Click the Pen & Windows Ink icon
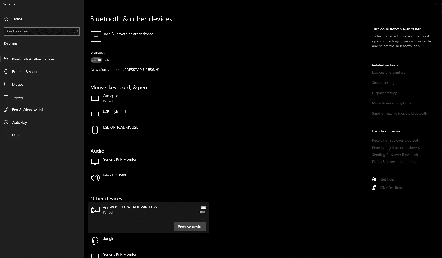This screenshot has width=442, height=258. click(x=6, y=109)
